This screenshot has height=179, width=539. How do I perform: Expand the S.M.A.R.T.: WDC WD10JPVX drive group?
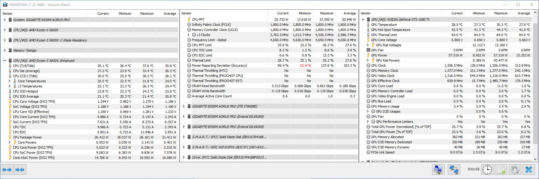click(184, 147)
